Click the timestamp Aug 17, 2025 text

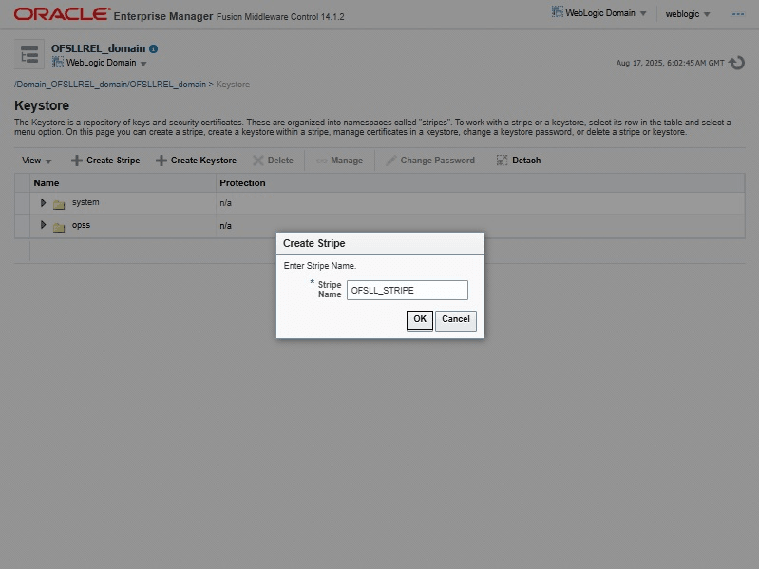(670, 63)
